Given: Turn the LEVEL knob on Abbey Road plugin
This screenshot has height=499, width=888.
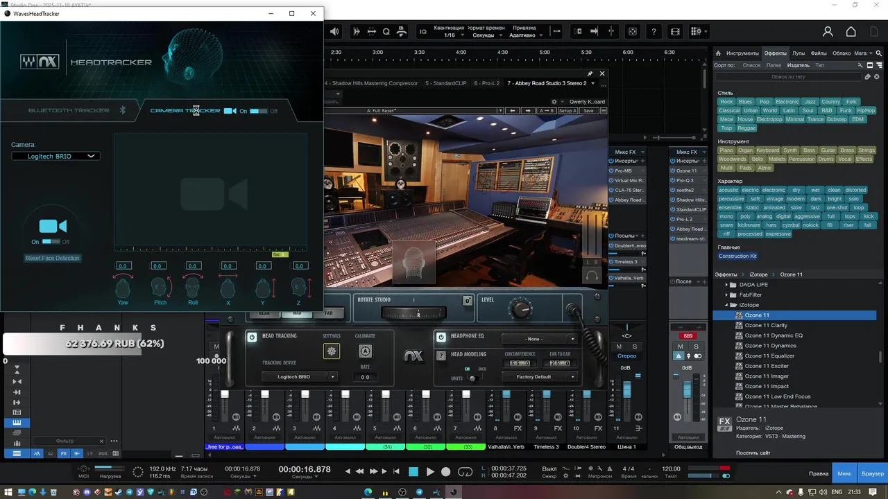Looking at the screenshot, I should tap(522, 310).
